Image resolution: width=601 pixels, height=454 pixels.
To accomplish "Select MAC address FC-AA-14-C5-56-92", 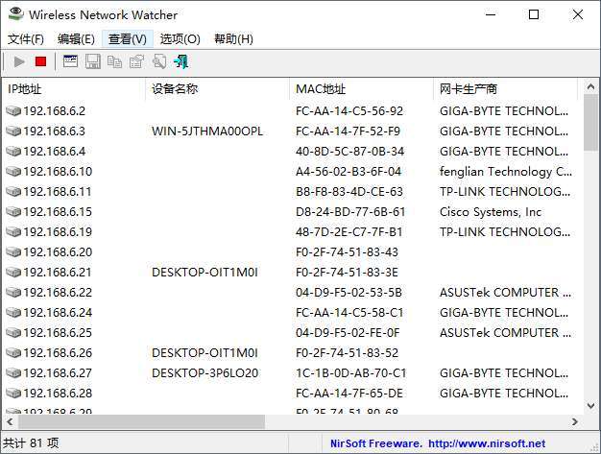I will (349, 111).
